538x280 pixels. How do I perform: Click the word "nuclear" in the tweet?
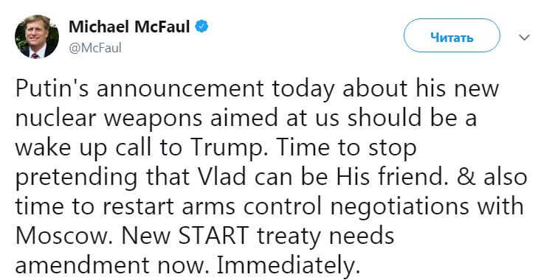pos(56,118)
